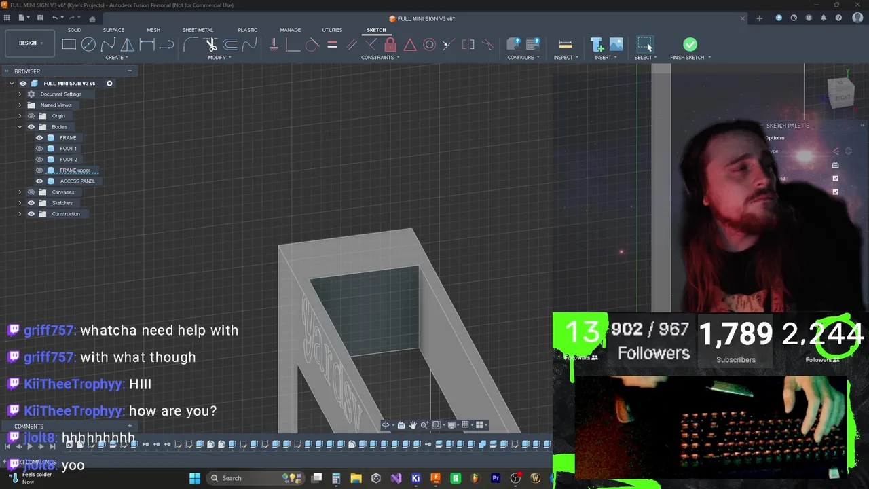The height and width of the screenshot is (489, 869).
Task: Expand the Canvases folder
Action: click(20, 192)
